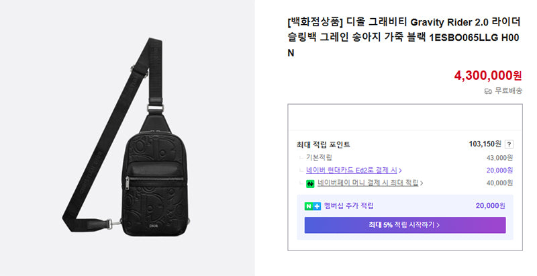Click the question mark help icon beside 103,150원
The height and width of the screenshot is (276, 537).
[509, 144]
